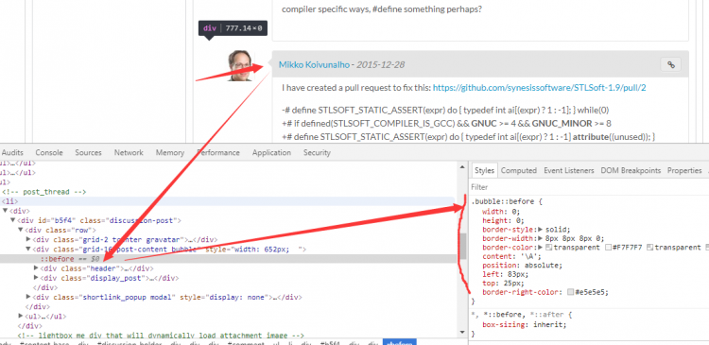Select the Performance tab

click(x=218, y=153)
